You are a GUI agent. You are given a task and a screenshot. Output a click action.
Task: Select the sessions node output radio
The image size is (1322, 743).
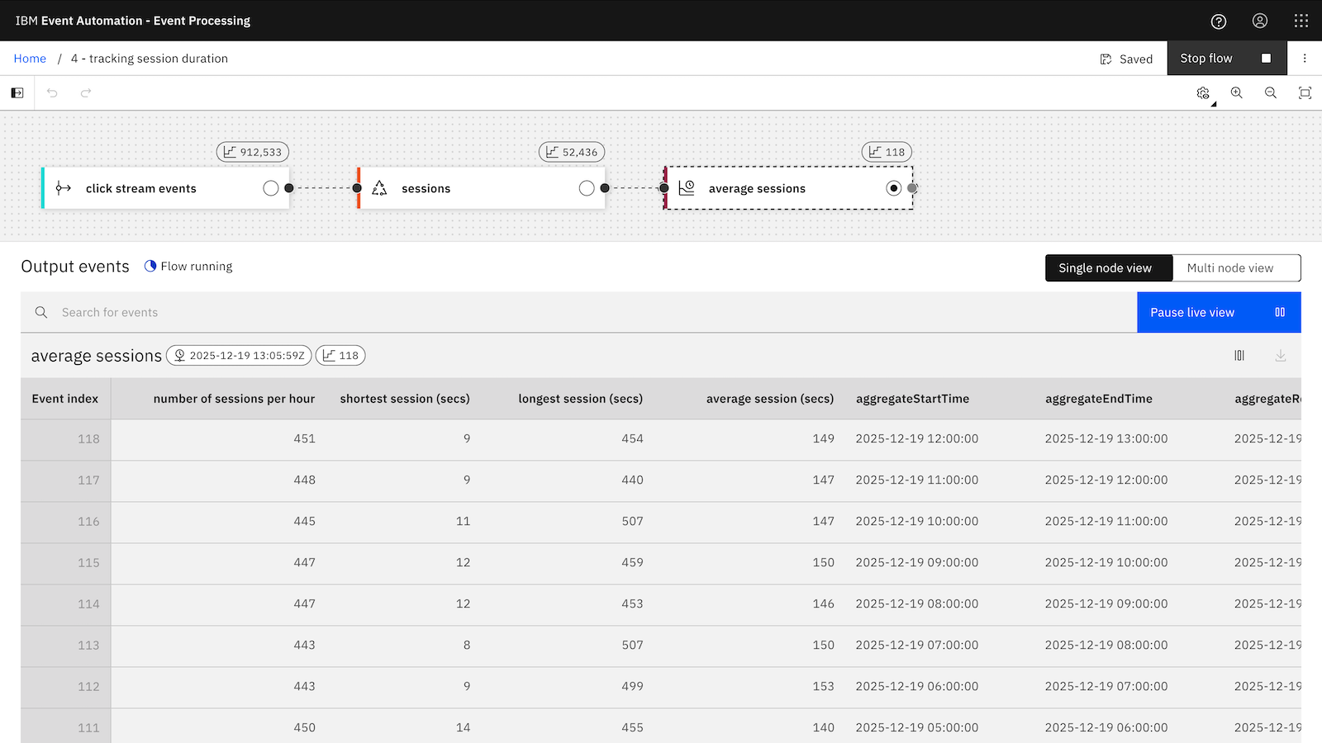click(x=587, y=188)
